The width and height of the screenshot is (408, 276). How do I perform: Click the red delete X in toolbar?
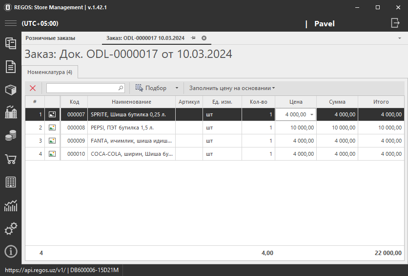33,88
